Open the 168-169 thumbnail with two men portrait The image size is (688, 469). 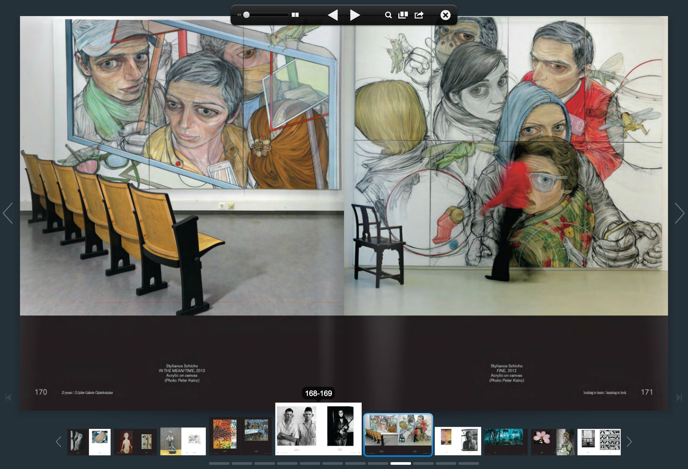[x=318, y=429]
